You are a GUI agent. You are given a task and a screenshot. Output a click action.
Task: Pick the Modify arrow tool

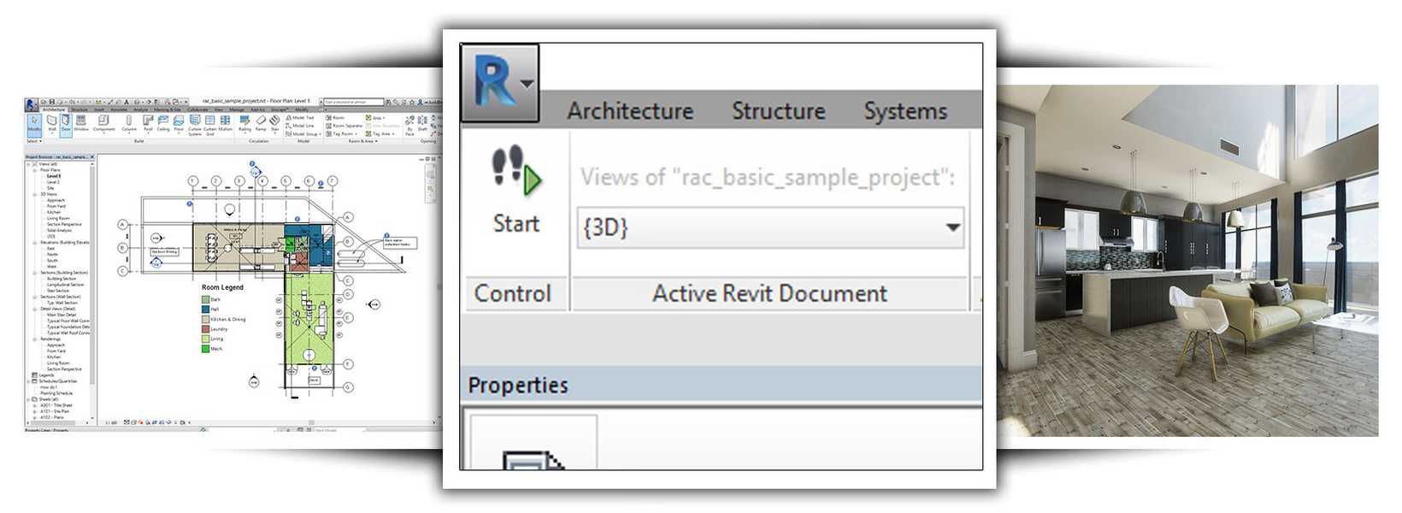[34, 121]
